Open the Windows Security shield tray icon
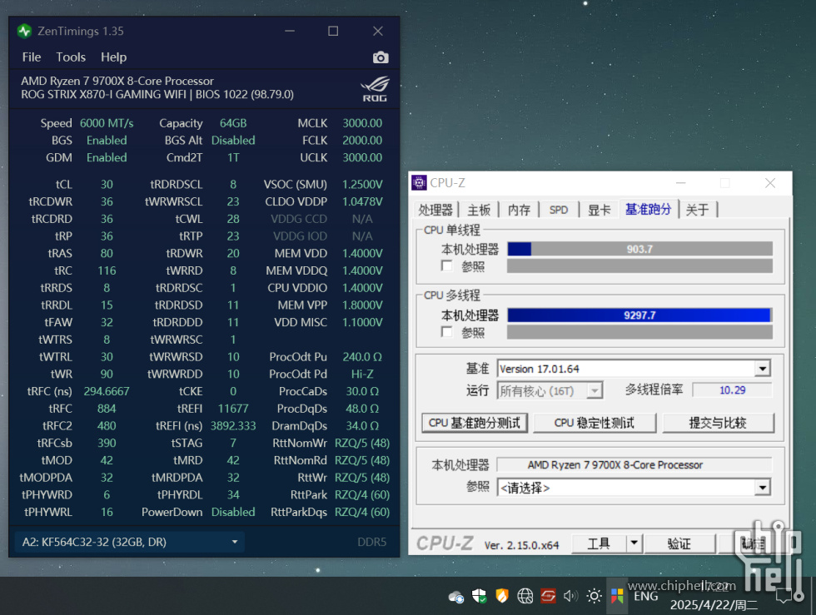Image resolution: width=816 pixels, height=615 pixels. [x=479, y=596]
